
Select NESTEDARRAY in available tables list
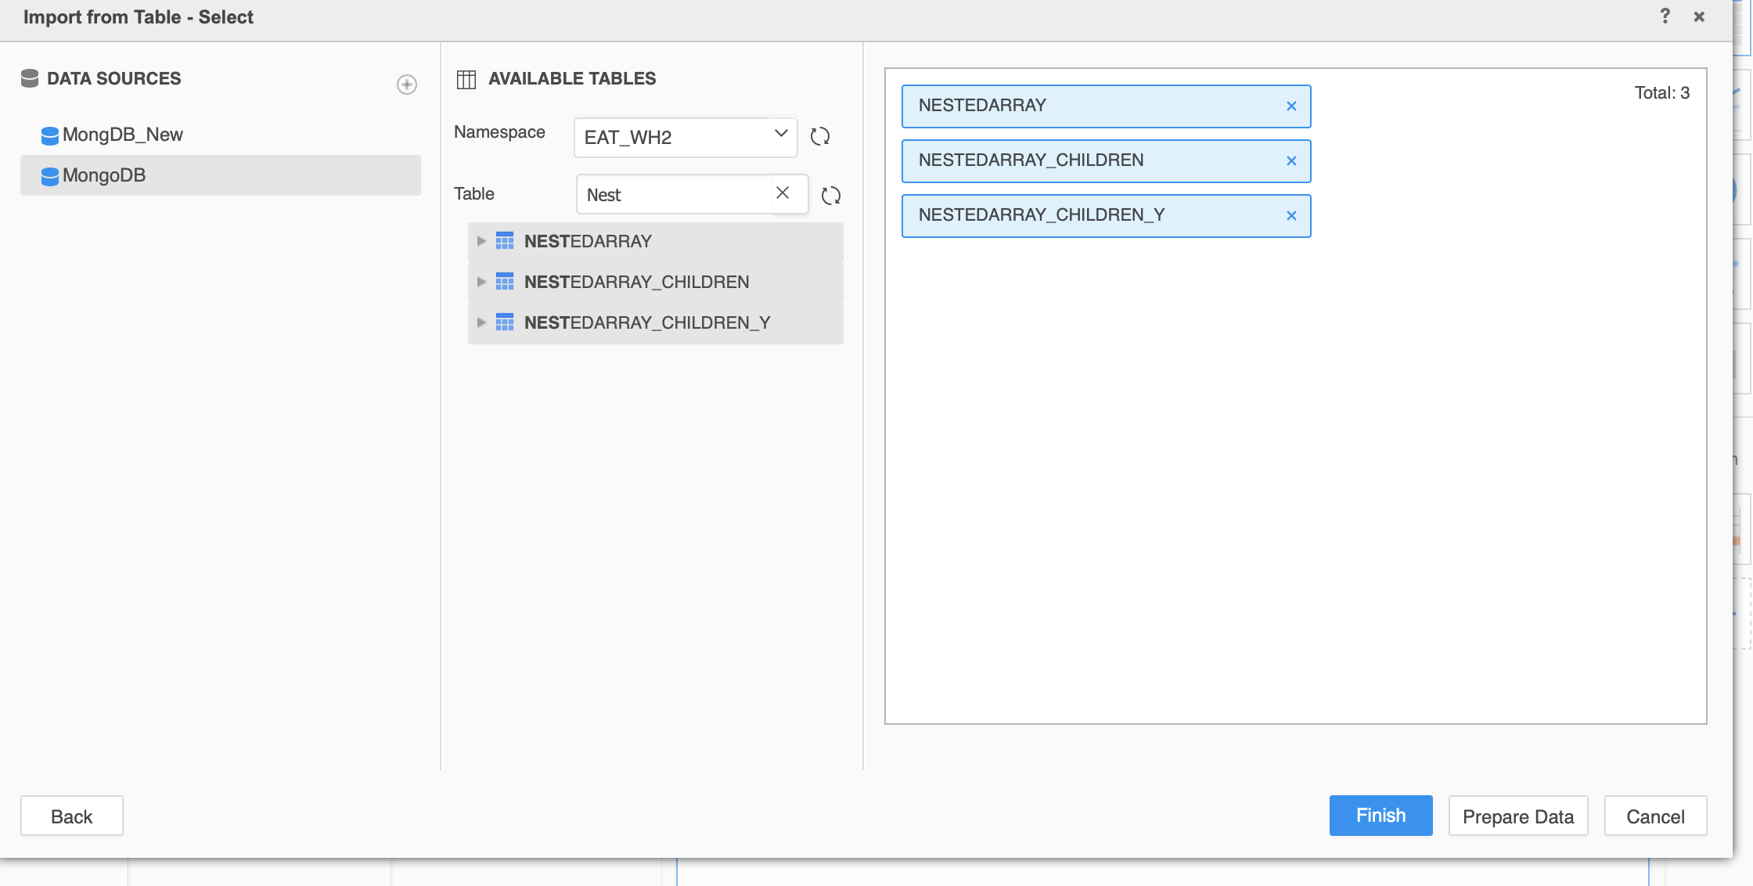pyautogui.click(x=656, y=242)
